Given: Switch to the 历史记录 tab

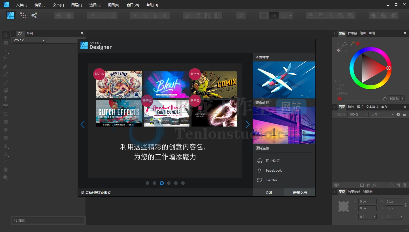Looking at the screenshot, I should coord(354,191).
